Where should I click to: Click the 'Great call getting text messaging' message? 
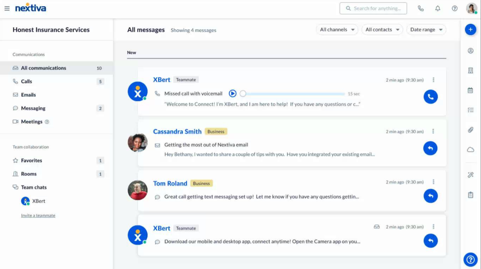(262, 197)
